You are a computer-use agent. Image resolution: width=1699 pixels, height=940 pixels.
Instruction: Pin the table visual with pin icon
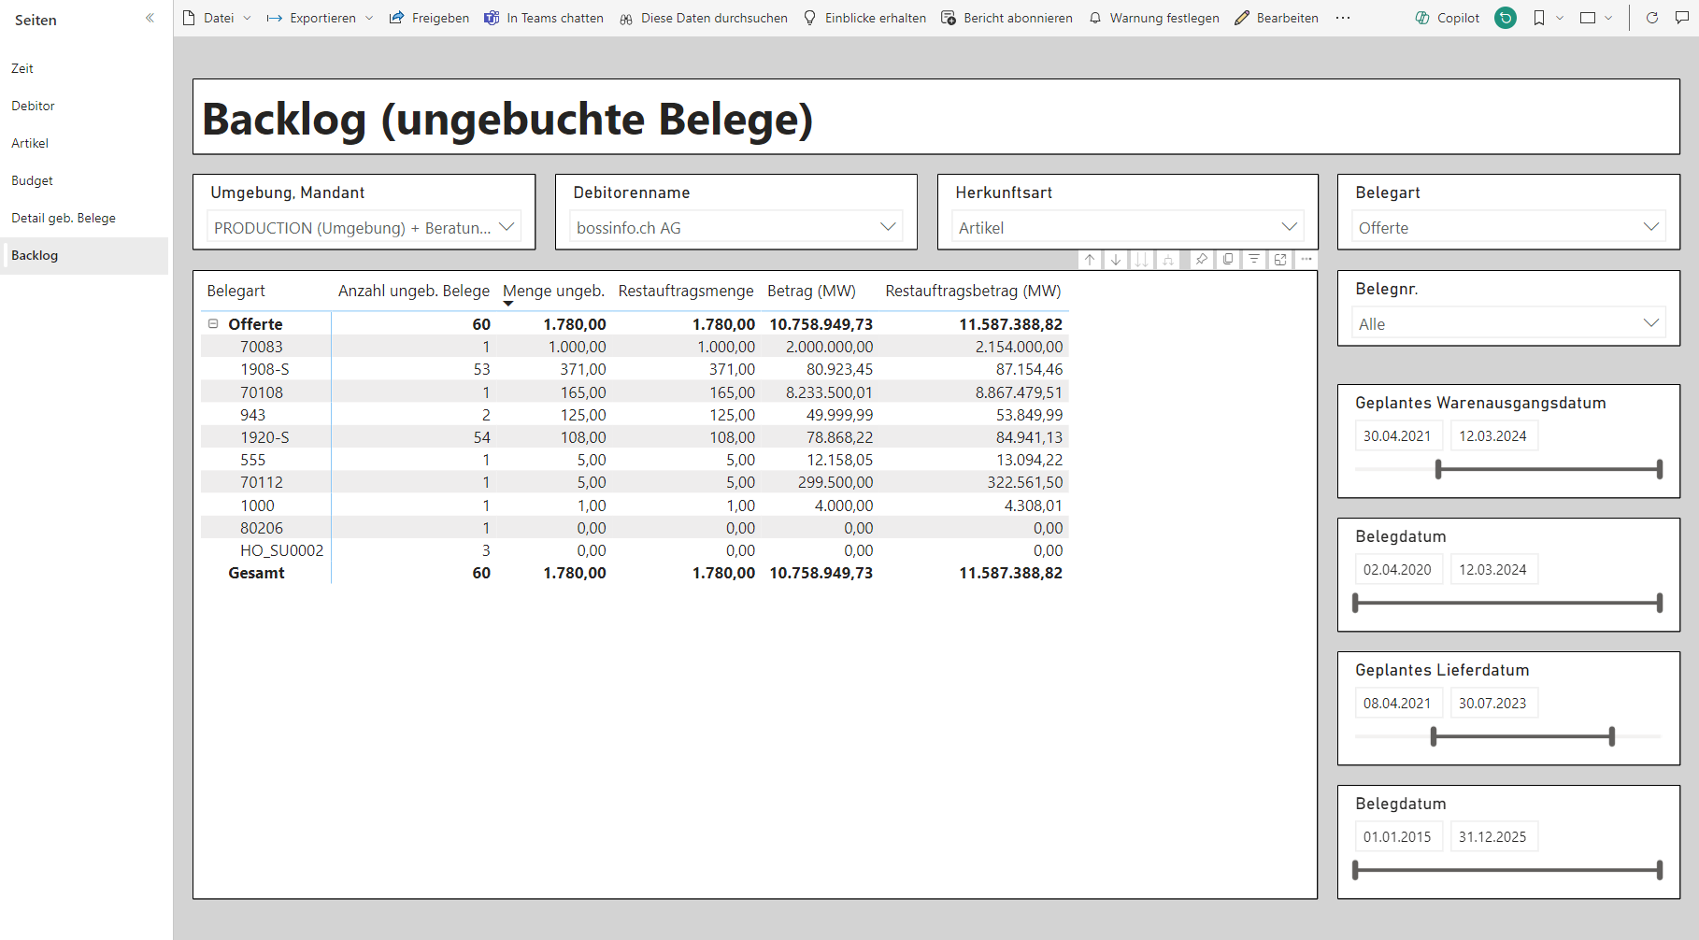1202,260
